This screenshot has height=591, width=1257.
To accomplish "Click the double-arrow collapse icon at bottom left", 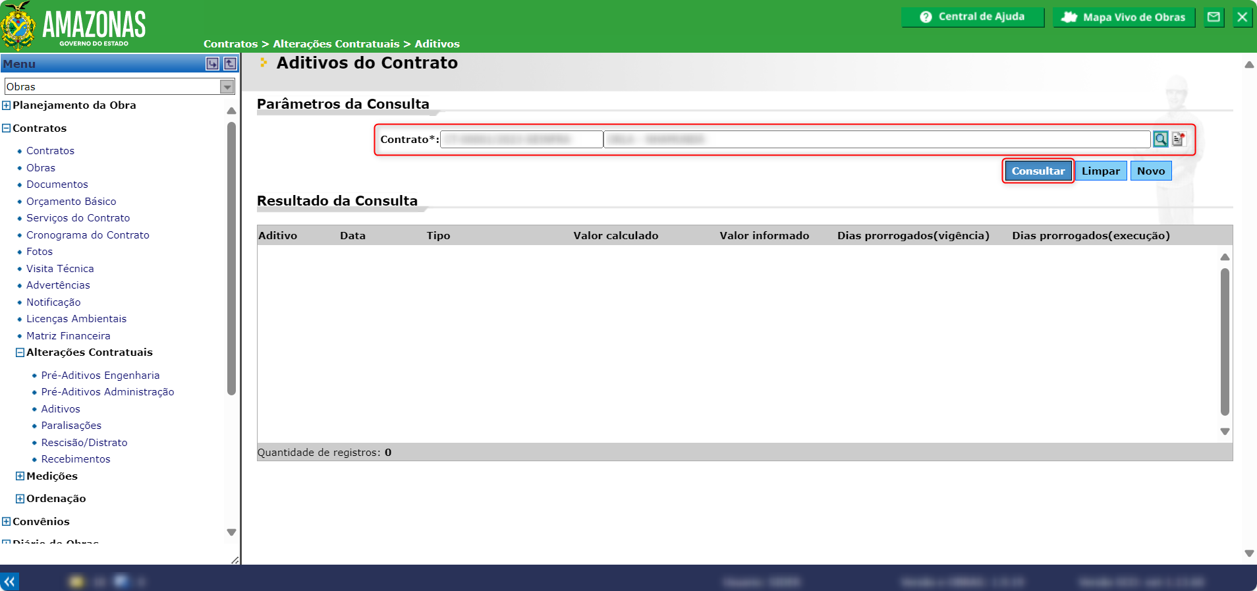I will (9, 582).
